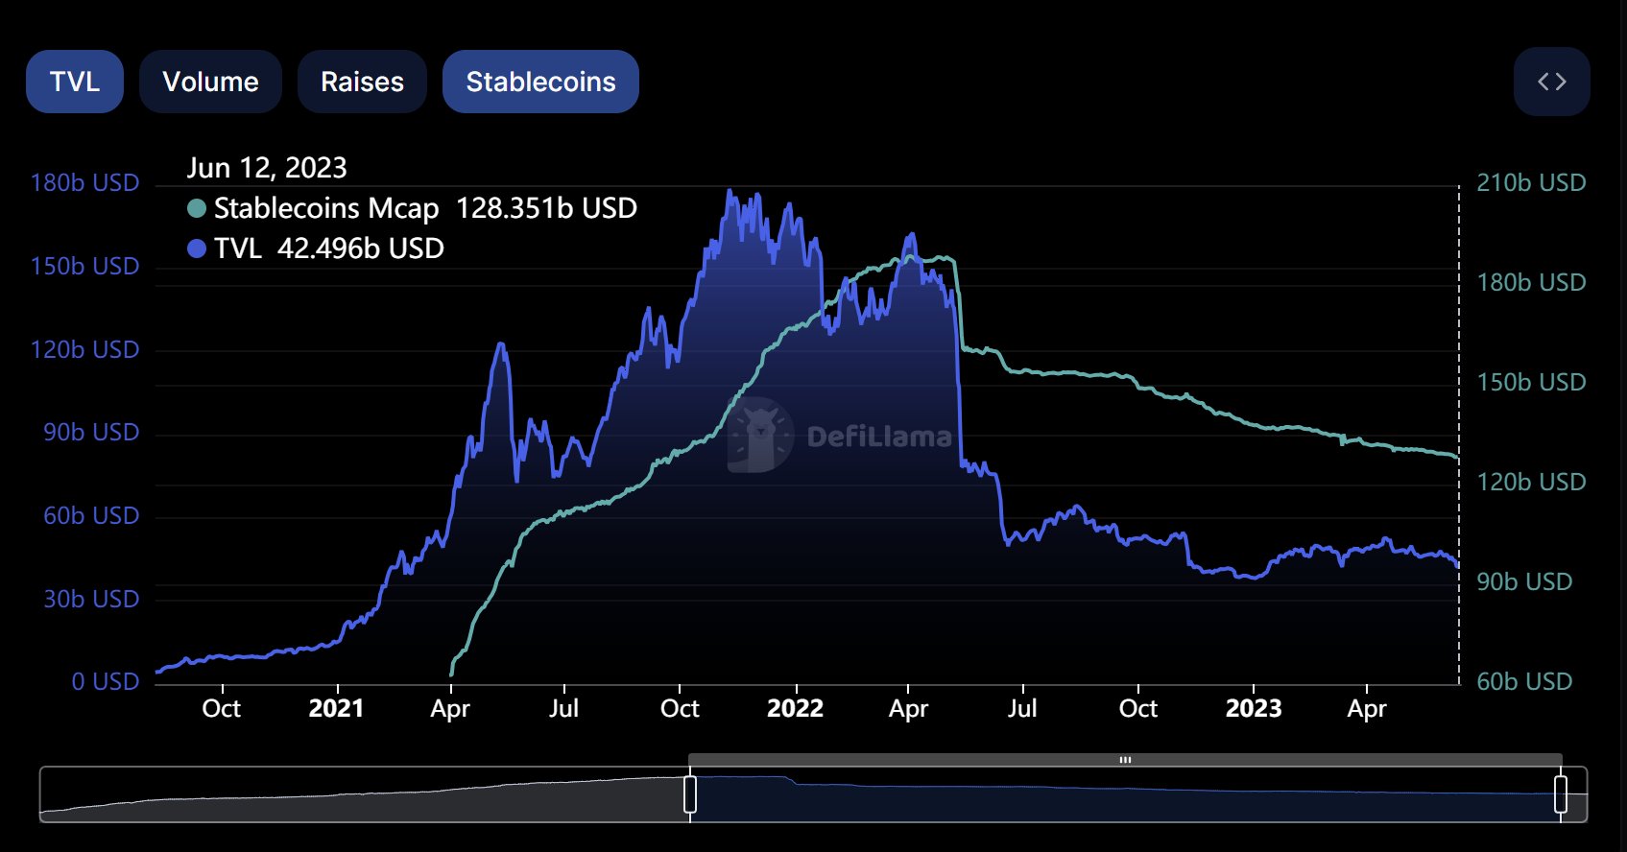Viewport: 1627px width, 852px height.
Task: Click the 2021 label on the x-axis
Action: point(336,709)
